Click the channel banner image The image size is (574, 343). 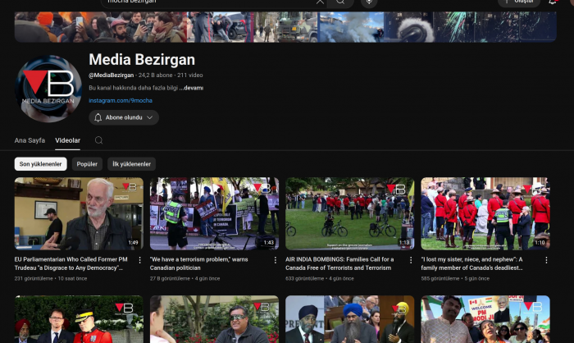click(285, 27)
